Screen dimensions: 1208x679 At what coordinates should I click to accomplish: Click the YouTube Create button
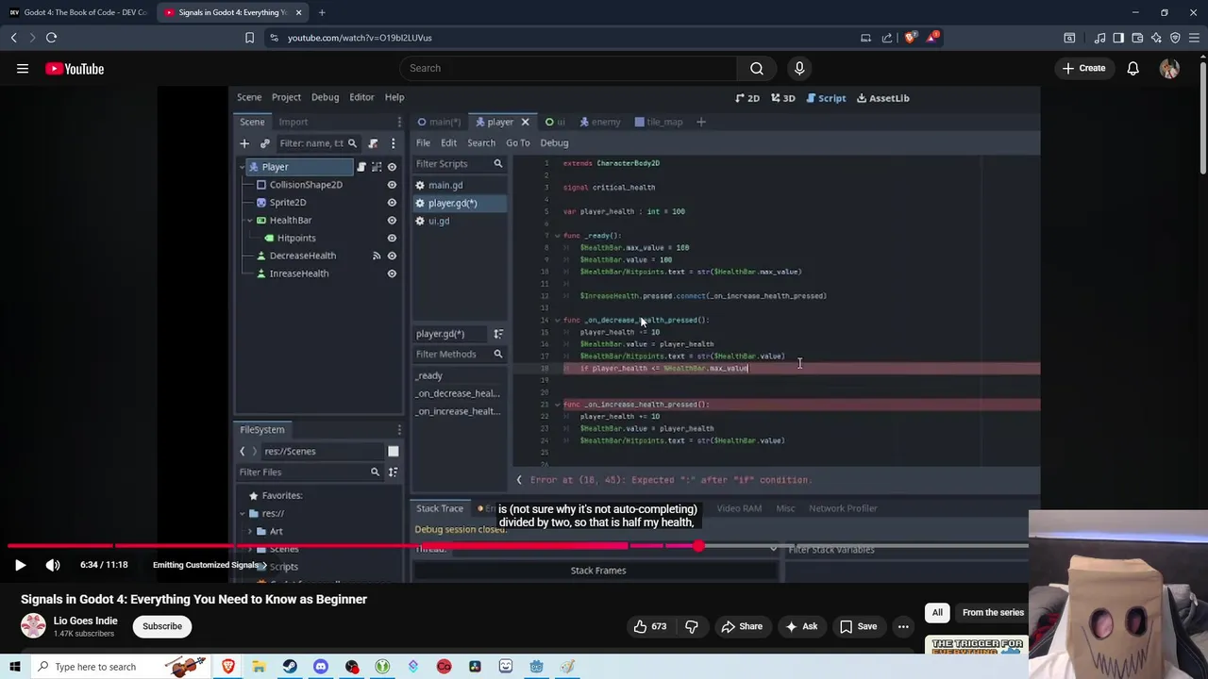[1083, 68]
